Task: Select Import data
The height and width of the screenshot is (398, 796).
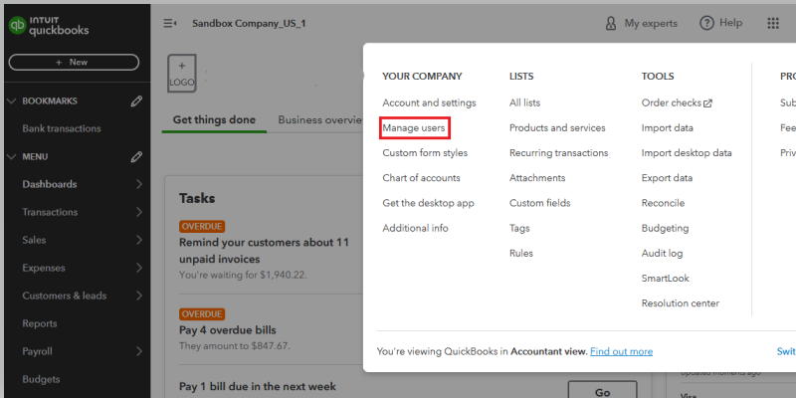Action: coord(667,128)
